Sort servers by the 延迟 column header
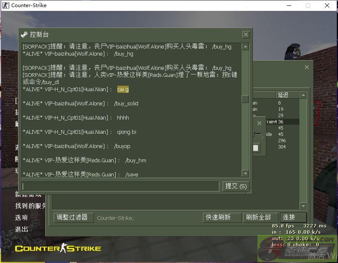 click(x=287, y=95)
